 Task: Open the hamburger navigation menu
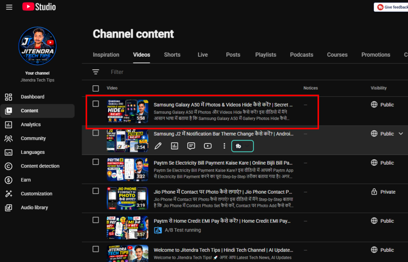(x=9, y=7)
